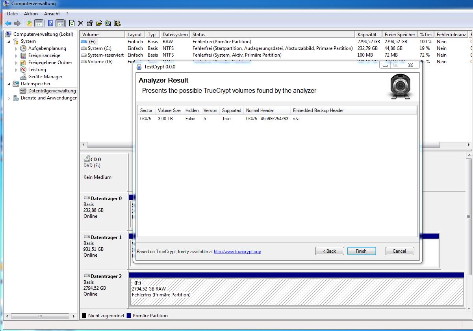Select Datenspeicher node in the tree

[x=36, y=84]
